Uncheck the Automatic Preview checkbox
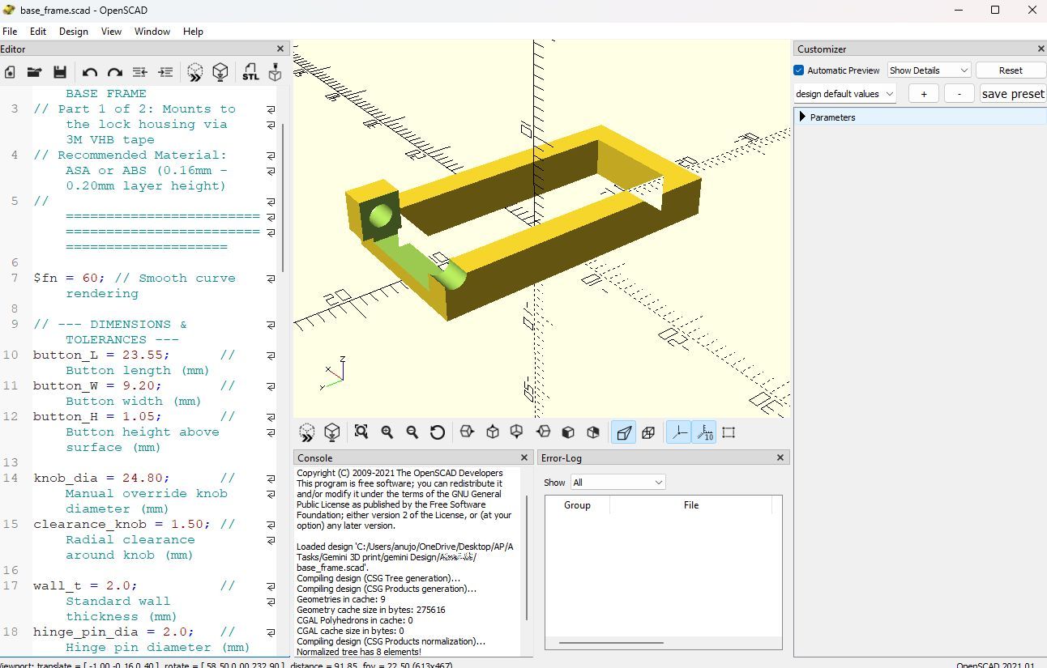Viewport: 1047px width, 668px height. [799, 70]
